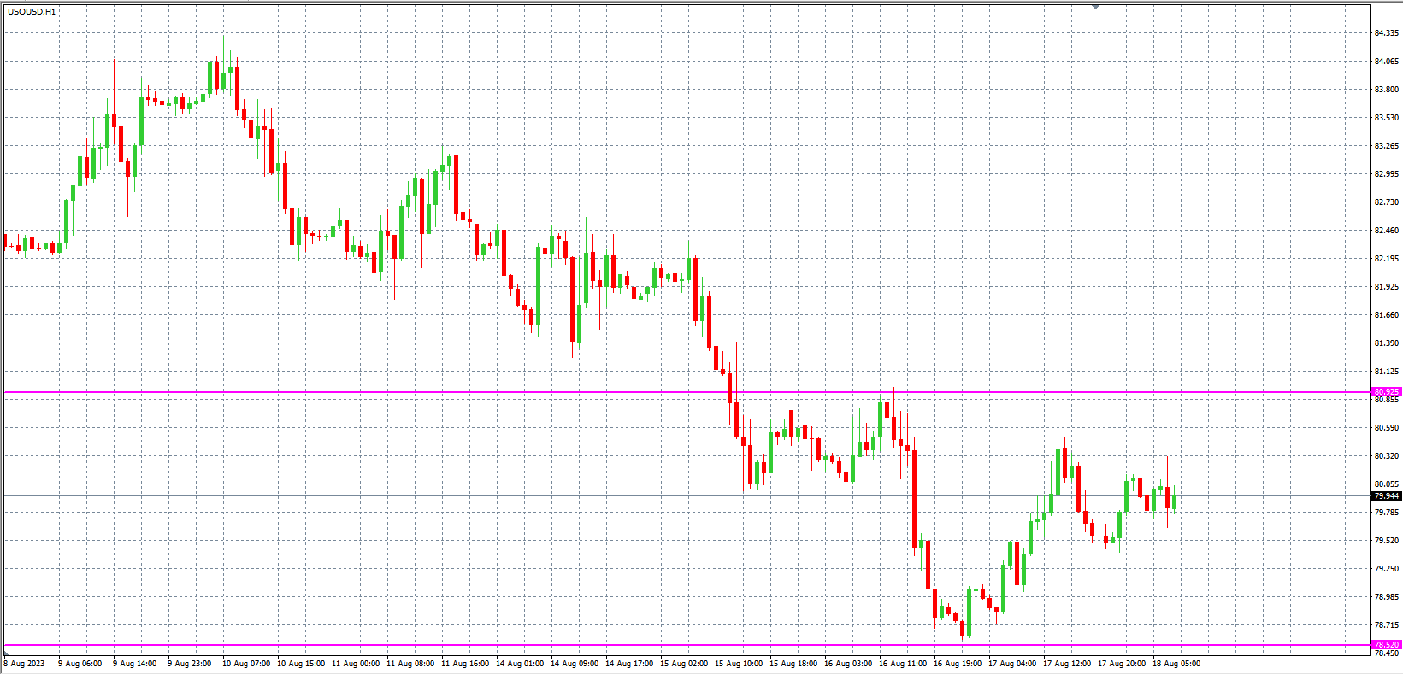Click the chart shift triangle marker at top
The height and width of the screenshot is (674, 1403).
click(x=1095, y=7)
